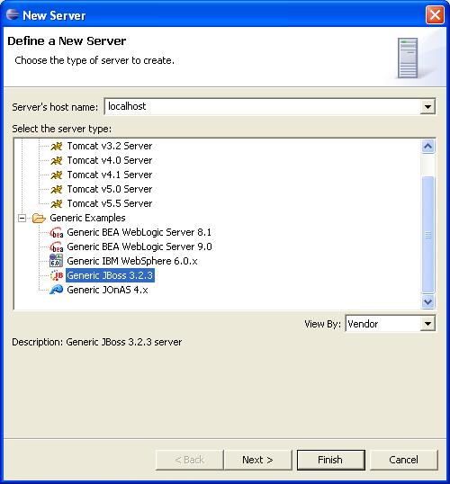Open the View By Vendor dropdown
This screenshot has height=484, width=450.
pyautogui.click(x=427, y=324)
